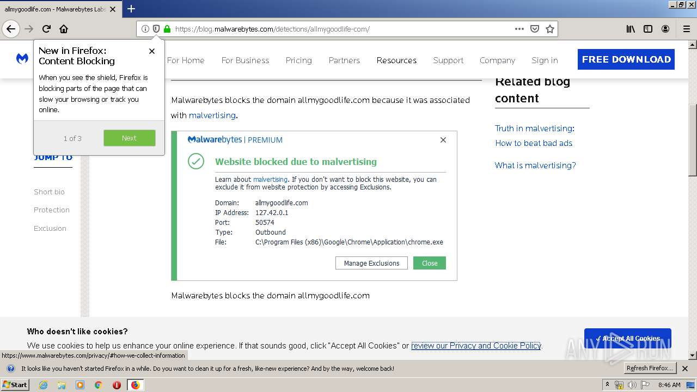Viewport: 697px width, 392px height.
Task: Open the Firefox hamburger menu
Action: (687, 29)
